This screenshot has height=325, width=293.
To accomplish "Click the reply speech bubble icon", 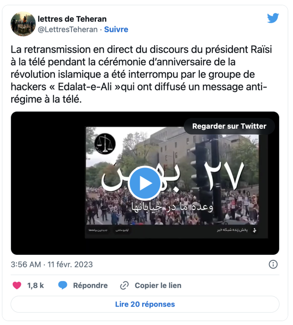I will (63, 285).
